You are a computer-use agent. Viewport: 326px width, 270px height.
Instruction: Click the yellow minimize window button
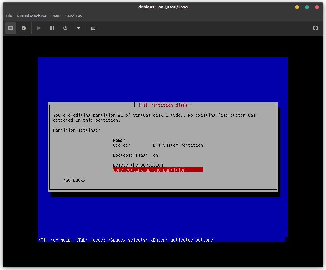[297, 7]
